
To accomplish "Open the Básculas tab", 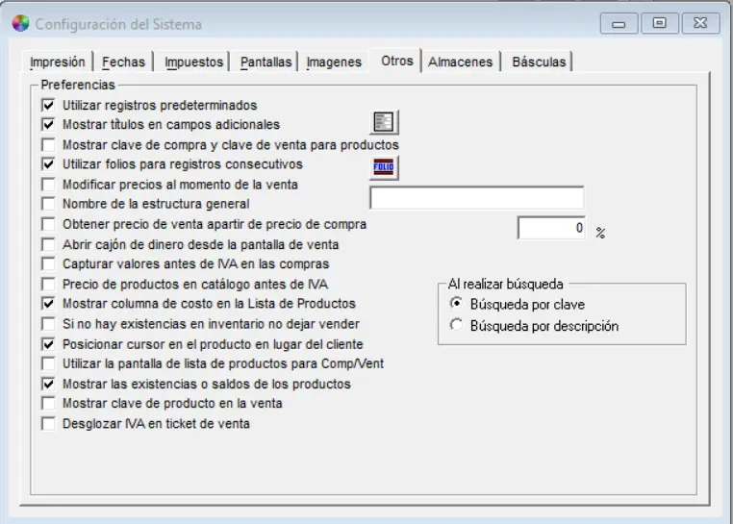I will (x=539, y=62).
